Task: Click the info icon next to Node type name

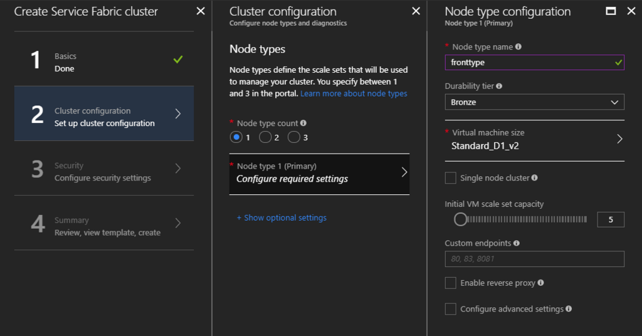Action: [x=518, y=46]
